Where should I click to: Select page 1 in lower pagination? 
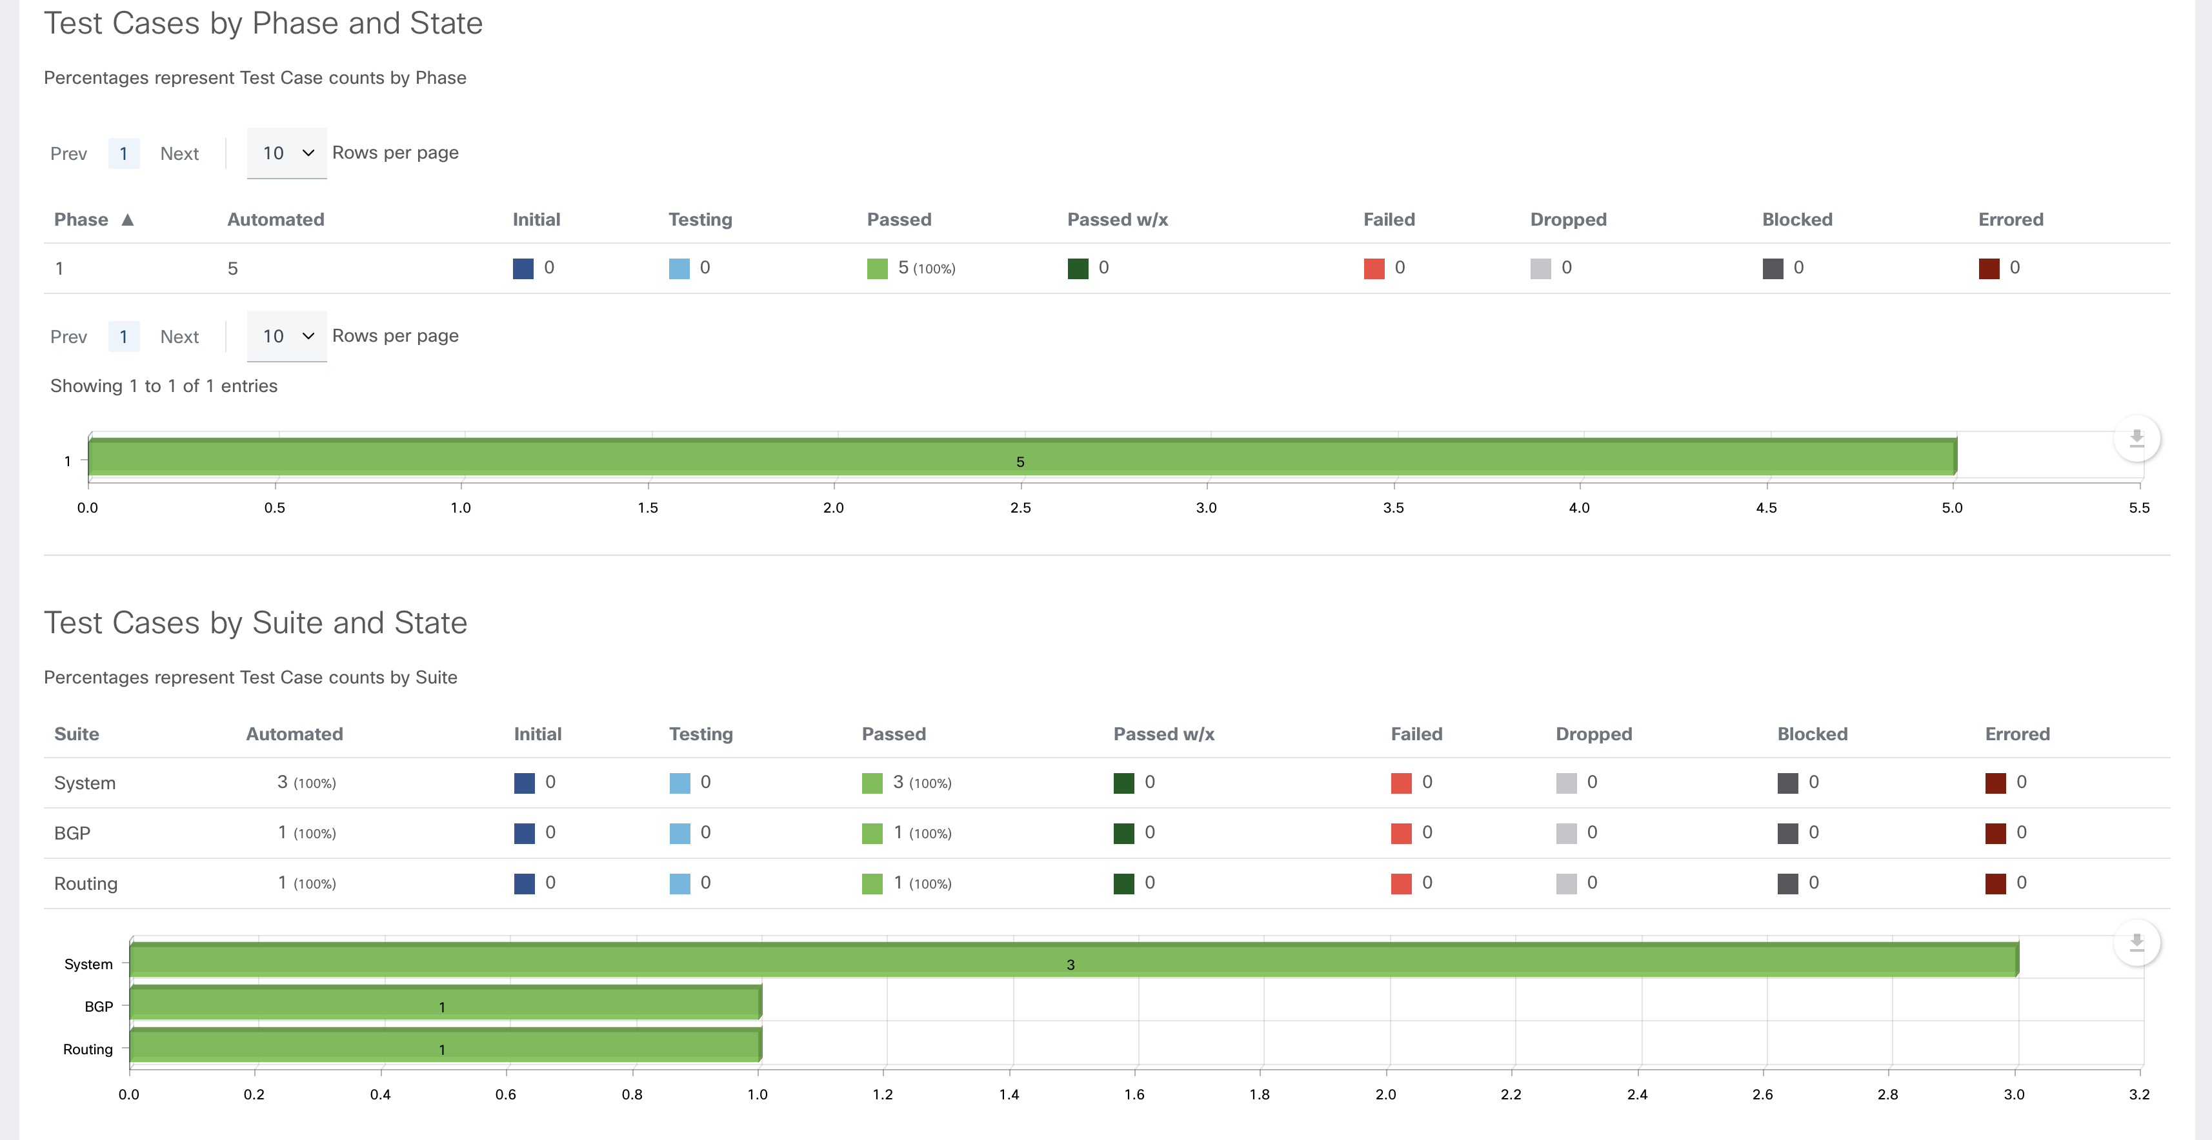click(x=124, y=337)
